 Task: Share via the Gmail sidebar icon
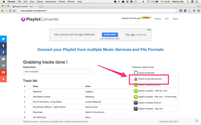tap(3, 72)
